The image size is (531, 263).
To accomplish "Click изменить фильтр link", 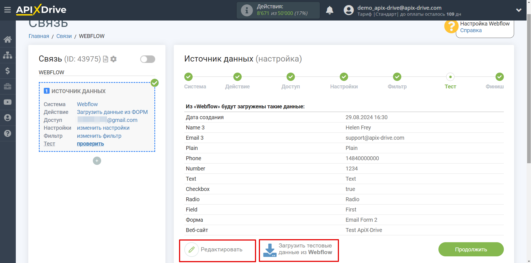I will [x=99, y=136].
